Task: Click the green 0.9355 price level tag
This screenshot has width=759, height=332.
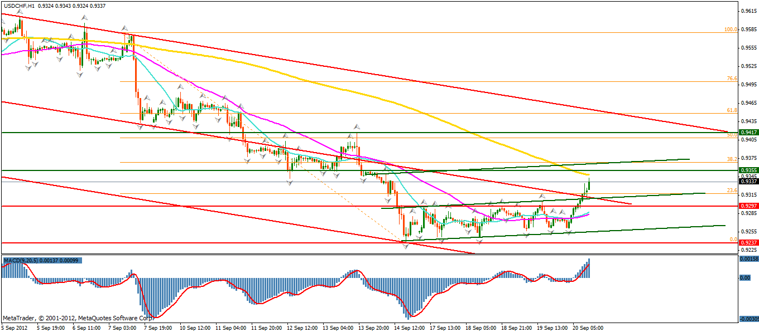Action: click(x=748, y=170)
